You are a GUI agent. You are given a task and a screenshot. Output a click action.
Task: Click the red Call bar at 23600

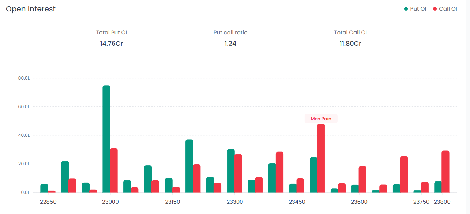362,179
